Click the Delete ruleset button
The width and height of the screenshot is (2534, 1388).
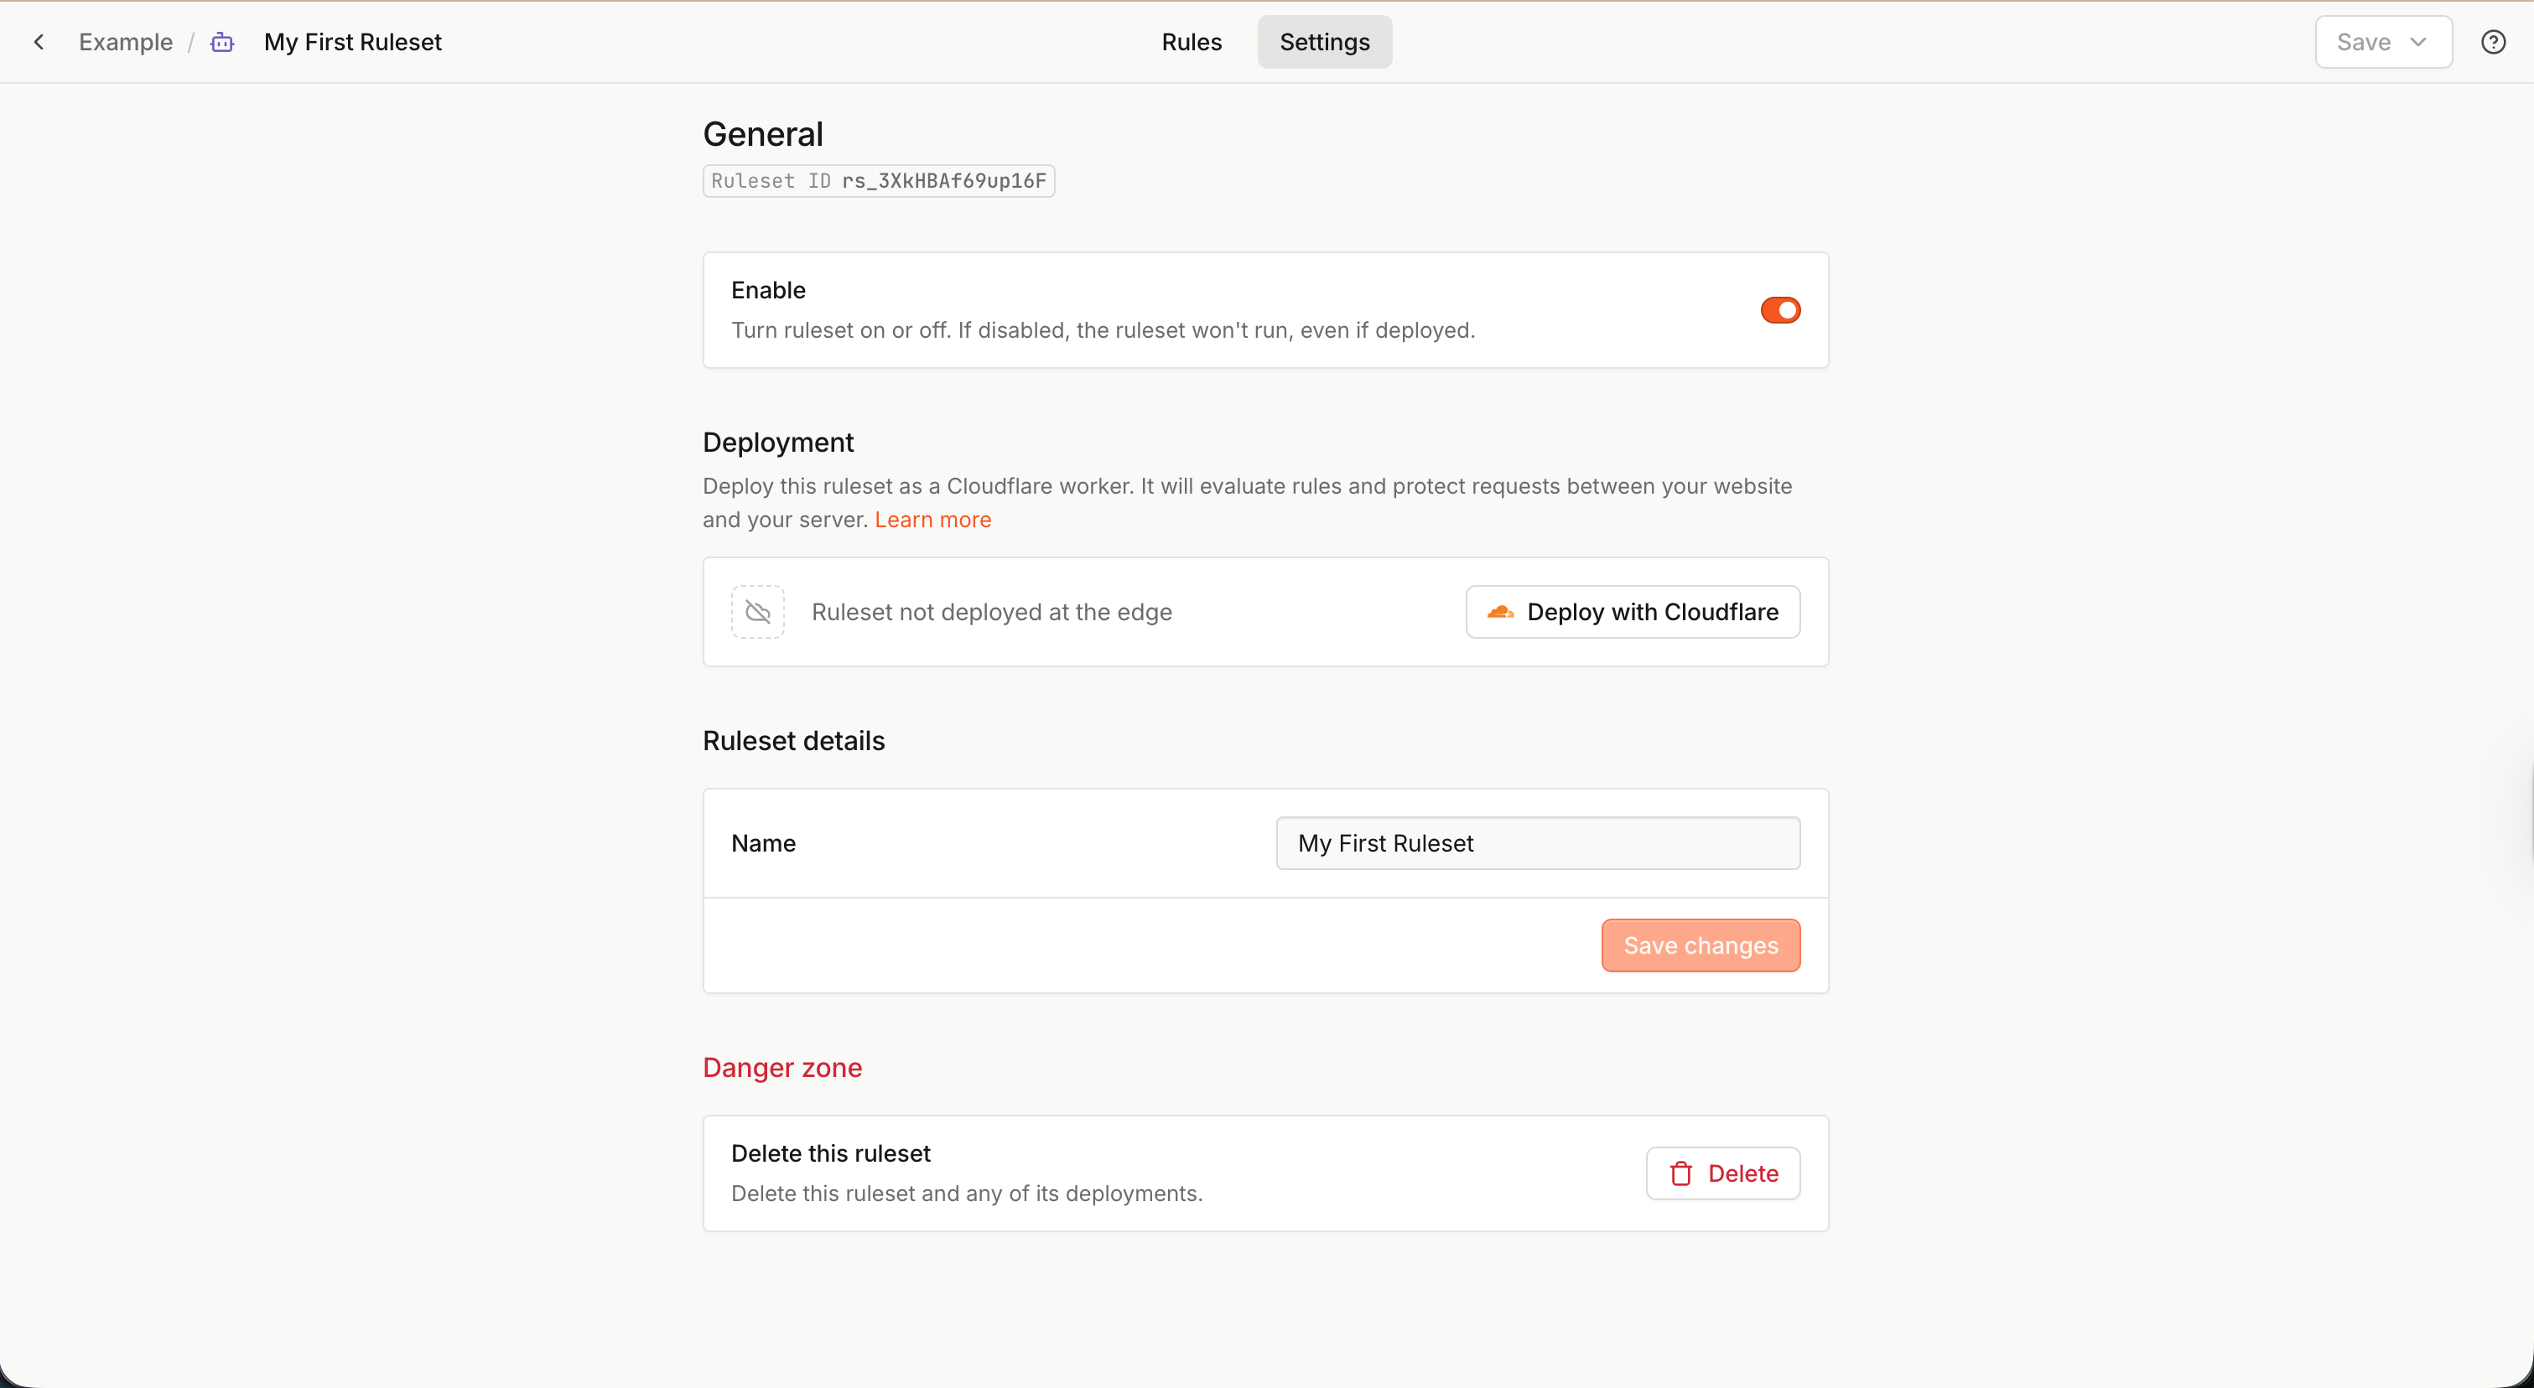[1722, 1173]
